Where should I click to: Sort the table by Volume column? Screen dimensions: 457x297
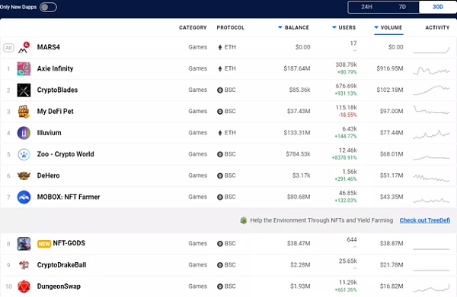(388, 27)
